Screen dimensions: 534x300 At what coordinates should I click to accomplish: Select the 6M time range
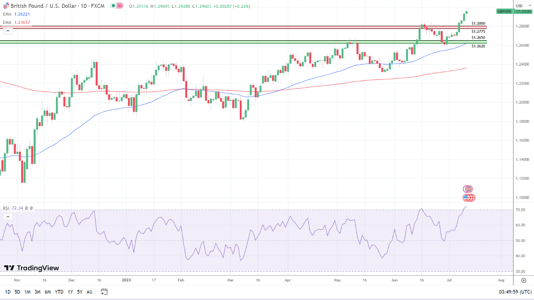point(48,292)
